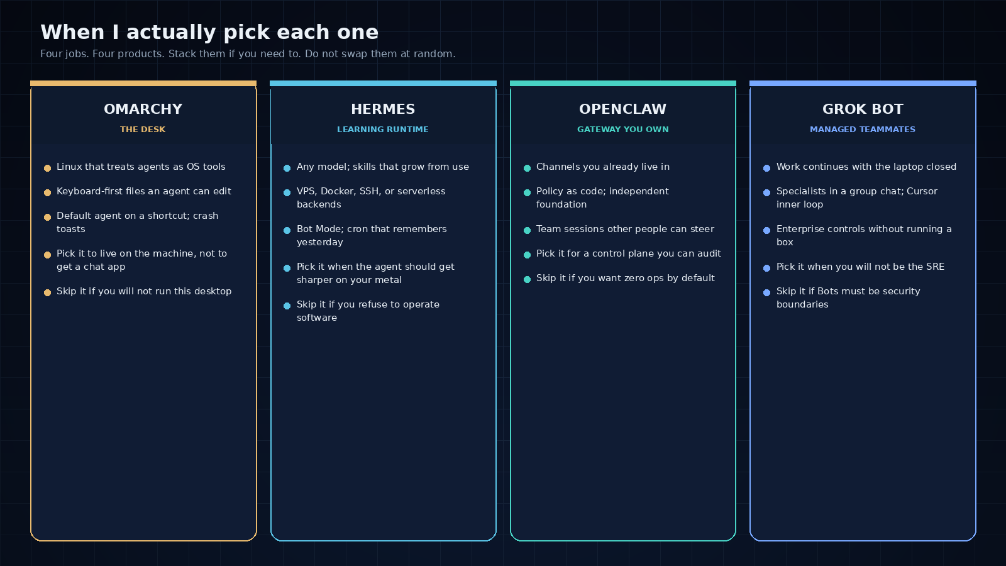Viewport: 1006px width, 566px height.
Task: Click the orange accent bar above OMARCHY
Action: (143, 83)
